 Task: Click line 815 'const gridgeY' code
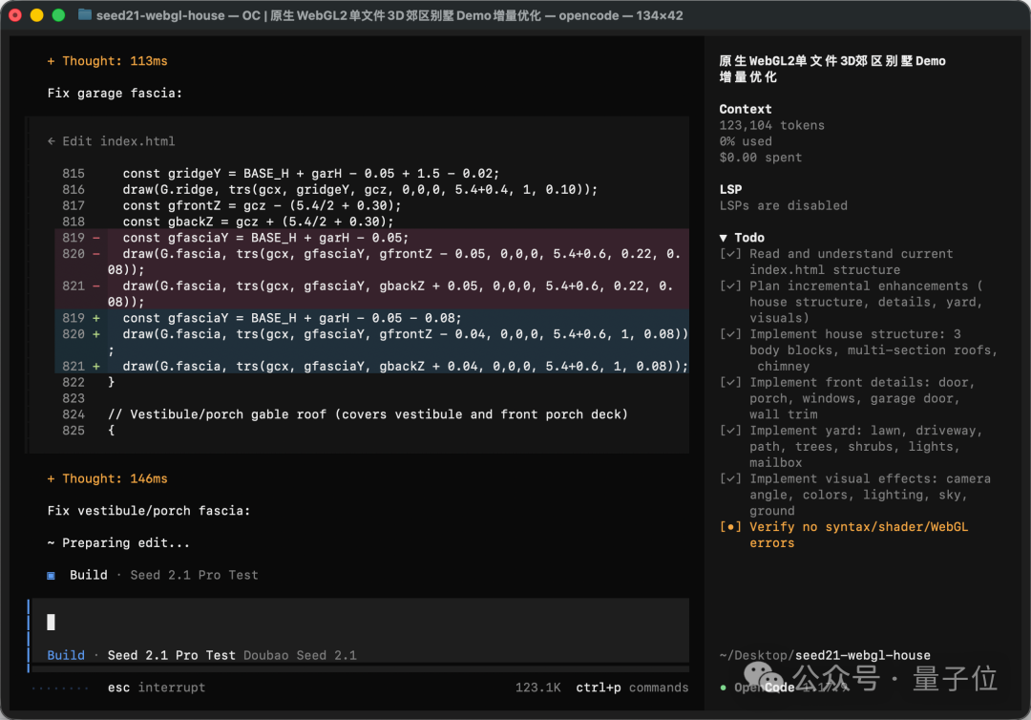click(x=311, y=174)
